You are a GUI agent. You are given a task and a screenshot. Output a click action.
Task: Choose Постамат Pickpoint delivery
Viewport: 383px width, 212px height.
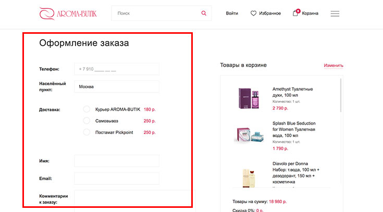(x=87, y=132)
